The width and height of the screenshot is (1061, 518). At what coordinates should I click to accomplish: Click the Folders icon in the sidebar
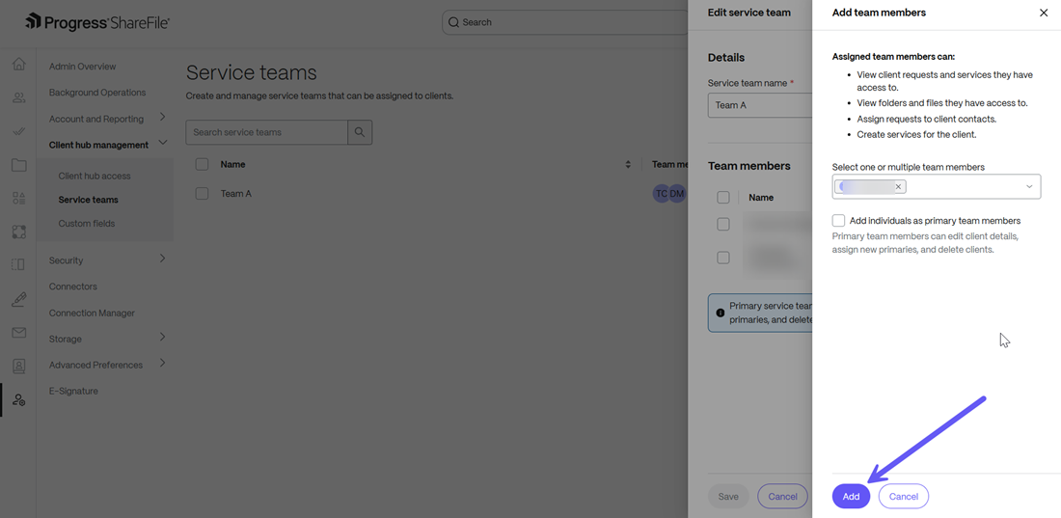pos(18,165)
